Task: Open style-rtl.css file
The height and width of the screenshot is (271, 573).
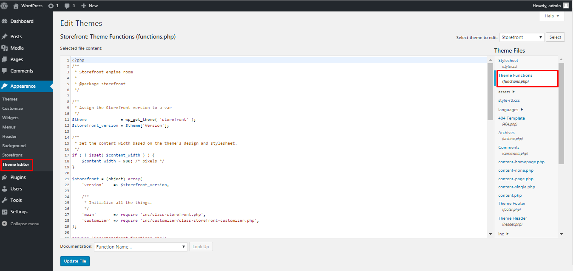Action: pos(509,101)
